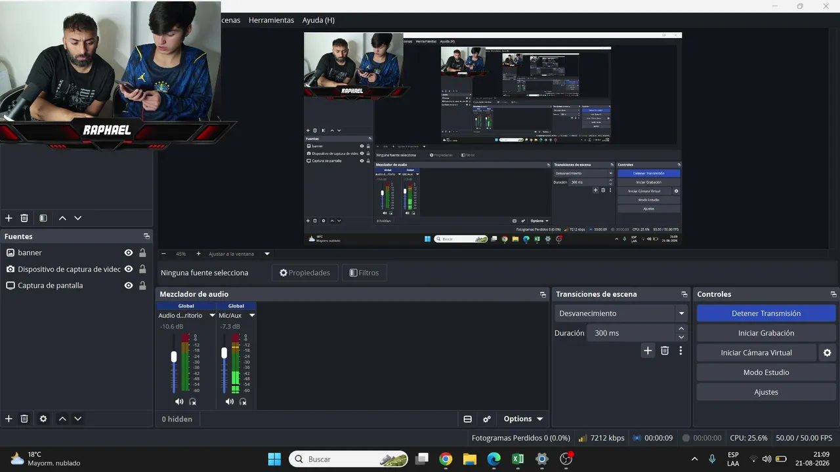Remove the current scene transition
The height and width of the screenshot is (472, 840).
665,351
